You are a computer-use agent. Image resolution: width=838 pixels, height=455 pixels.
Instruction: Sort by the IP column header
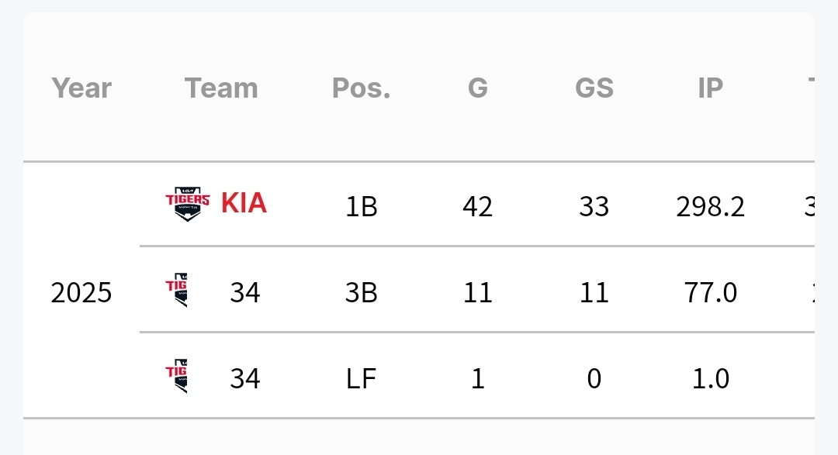tap(711, 88)
